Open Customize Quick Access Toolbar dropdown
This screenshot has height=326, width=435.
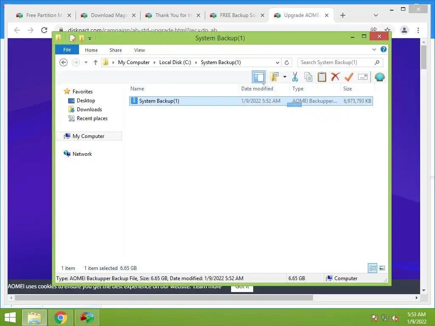pyautogui.click(x=90, y=39)
